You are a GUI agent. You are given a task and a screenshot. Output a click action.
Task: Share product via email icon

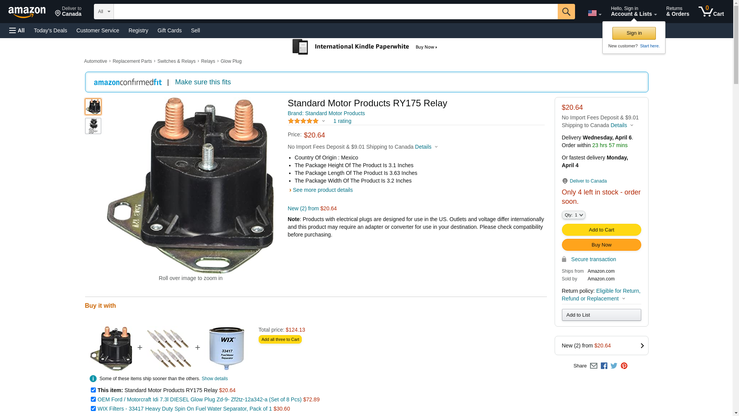pos(594,366)
